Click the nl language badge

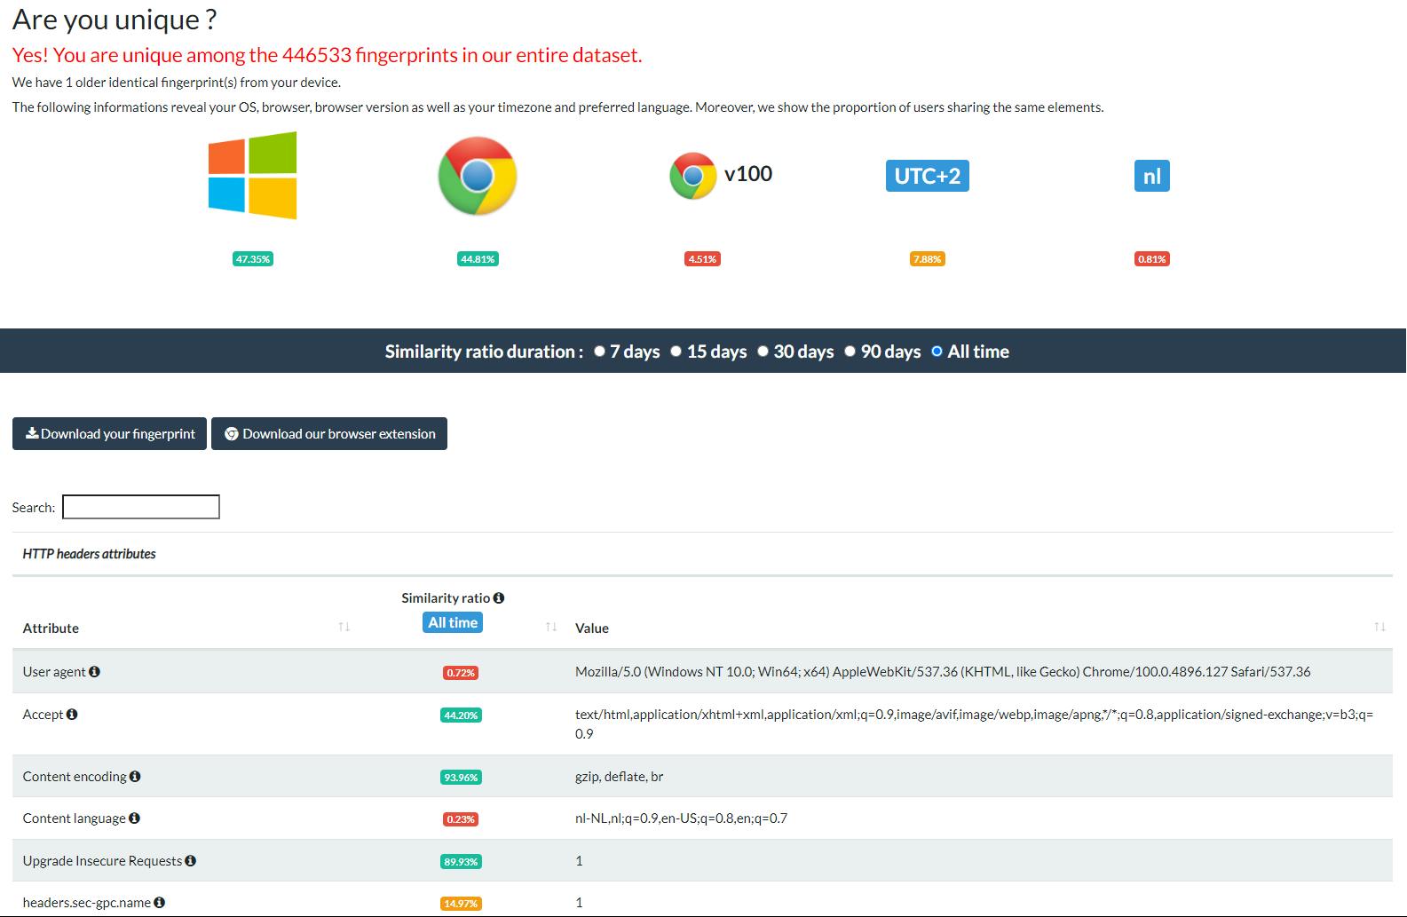(x=1151, y=176)
